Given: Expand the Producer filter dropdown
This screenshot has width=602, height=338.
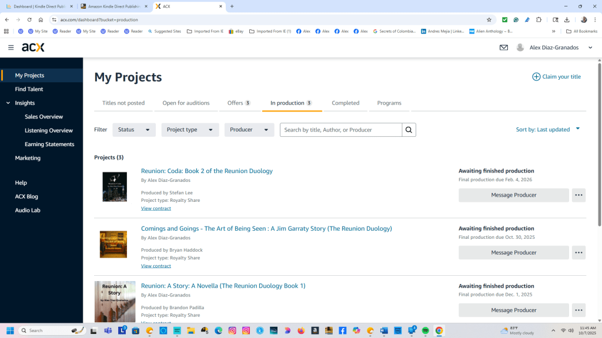Looking at the screenshot, I should click(249, 130).
